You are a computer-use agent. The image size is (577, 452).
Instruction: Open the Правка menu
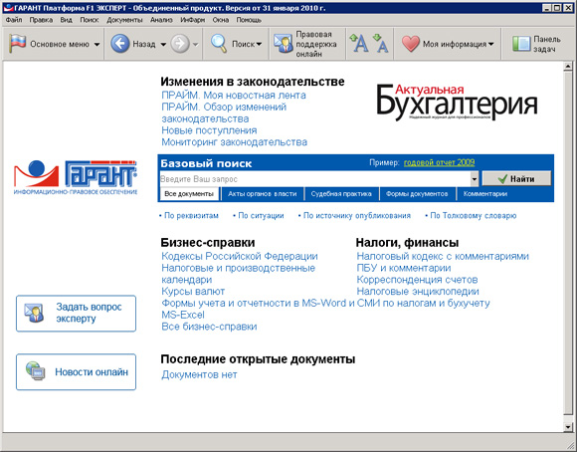[41, 20]
